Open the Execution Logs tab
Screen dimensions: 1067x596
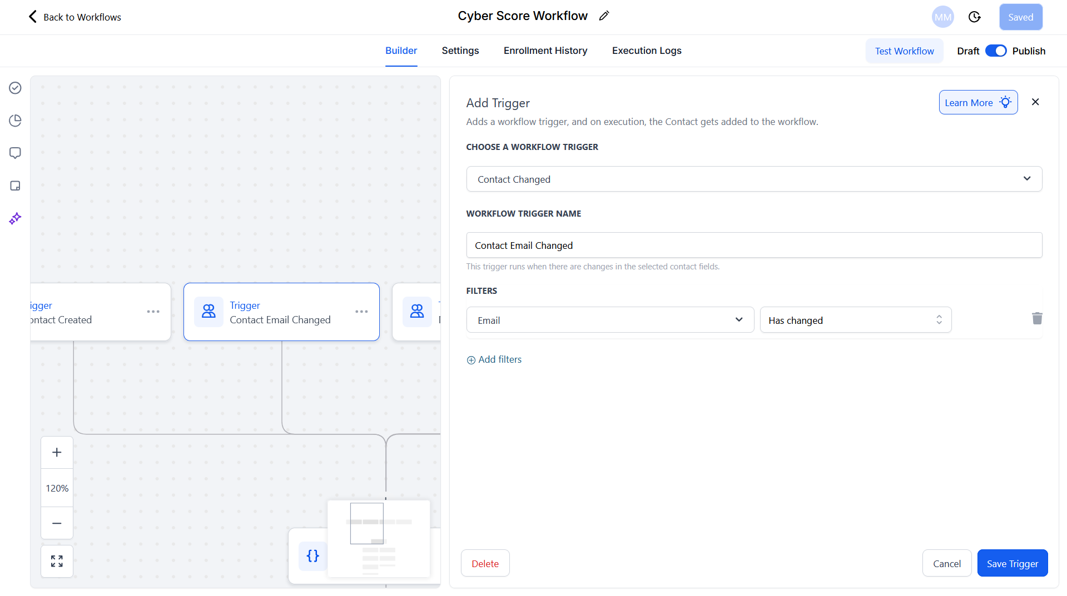coord(647,51)
